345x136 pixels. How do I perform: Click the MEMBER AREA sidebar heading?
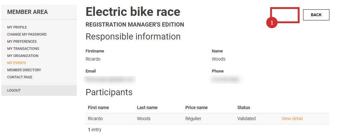(27, 12)
